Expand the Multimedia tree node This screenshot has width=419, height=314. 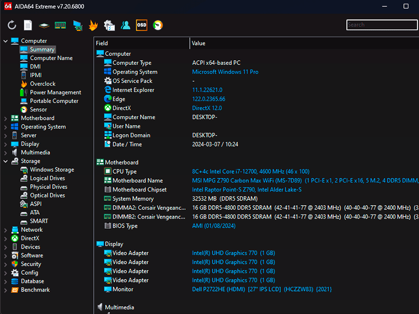[6, 153]
